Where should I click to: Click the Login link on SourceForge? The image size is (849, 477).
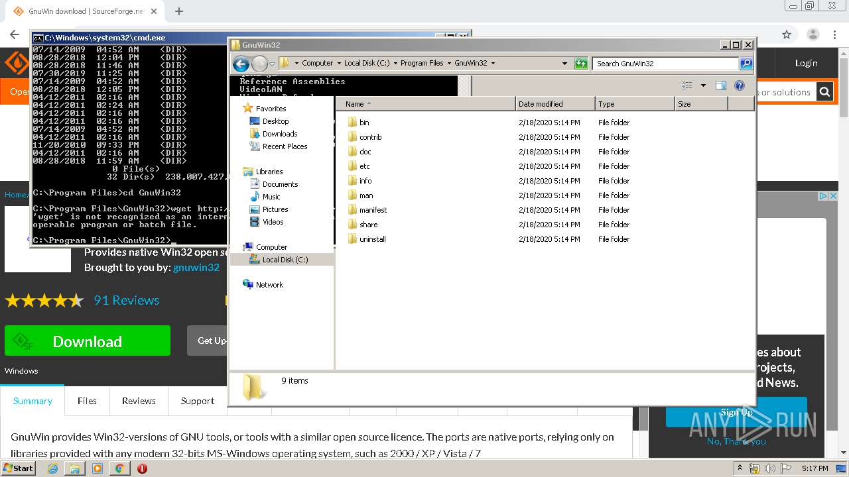(x=807, y=63)
